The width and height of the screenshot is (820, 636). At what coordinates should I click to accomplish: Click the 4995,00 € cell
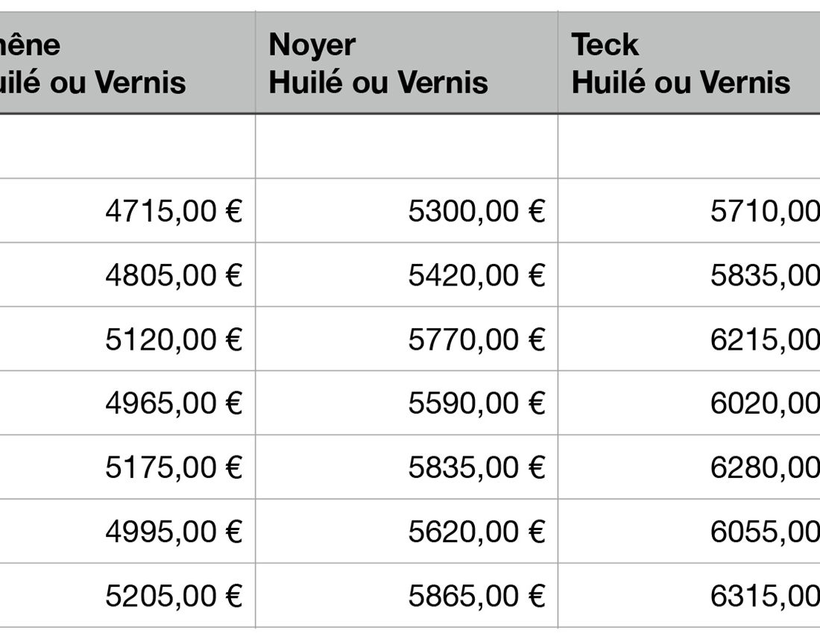pyautogui.click(x=174, y=532)
